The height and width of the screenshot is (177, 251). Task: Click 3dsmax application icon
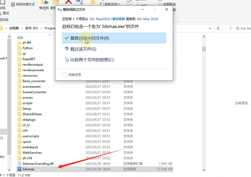click(x=19, y=169)
